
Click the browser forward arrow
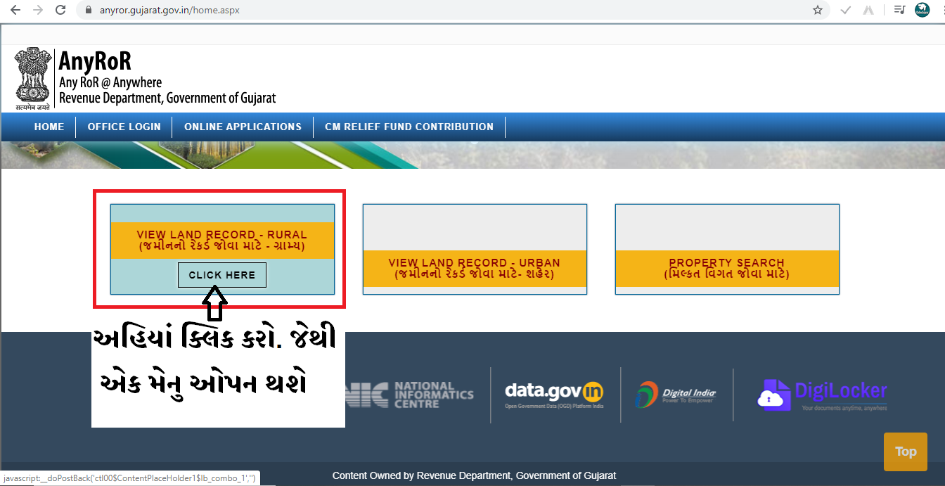(x=37, y=10)
